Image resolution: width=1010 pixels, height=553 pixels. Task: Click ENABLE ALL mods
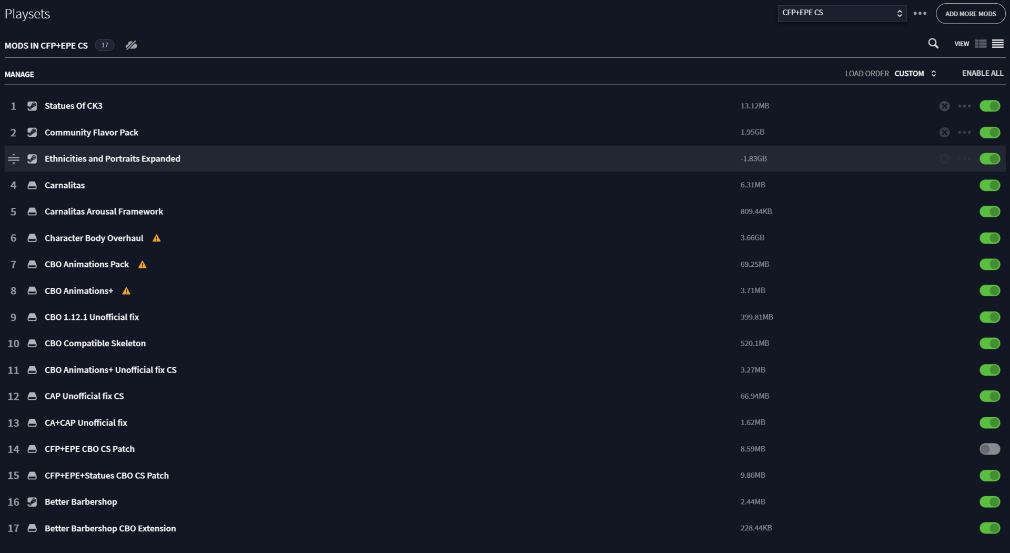coord(983,73)
